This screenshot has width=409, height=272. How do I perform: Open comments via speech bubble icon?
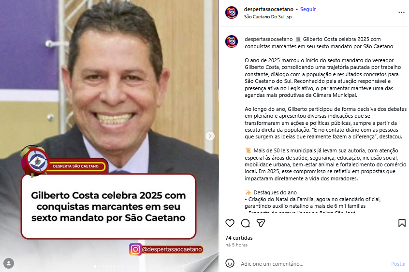coord(246,223)
